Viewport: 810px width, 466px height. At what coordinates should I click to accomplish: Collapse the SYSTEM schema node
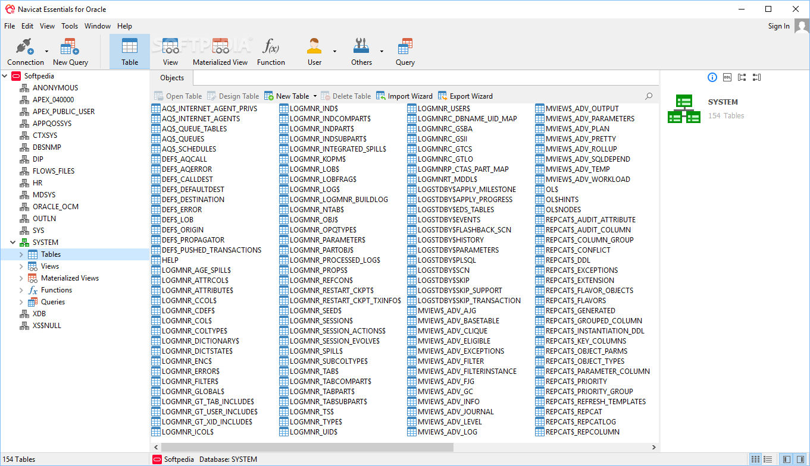pos(13,243)
